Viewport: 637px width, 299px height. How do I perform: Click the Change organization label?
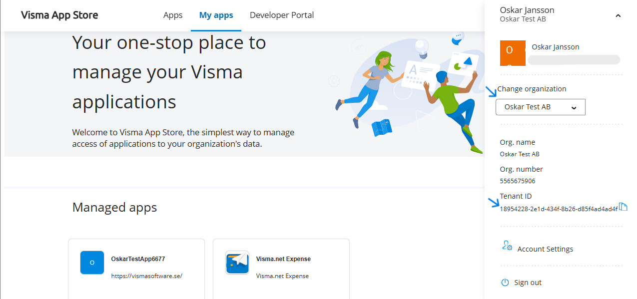pyautogui.click(x=532, y=89)
